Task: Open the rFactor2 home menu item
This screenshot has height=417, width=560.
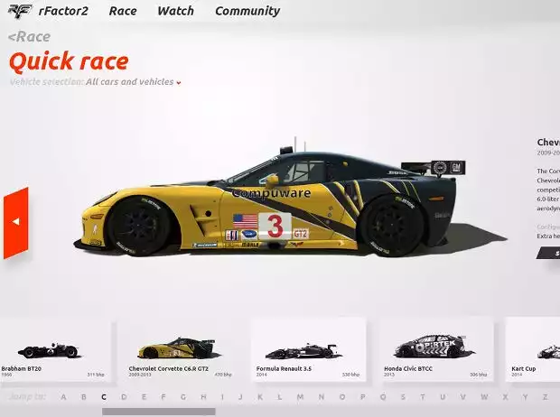Action: [x=63, y=11]
